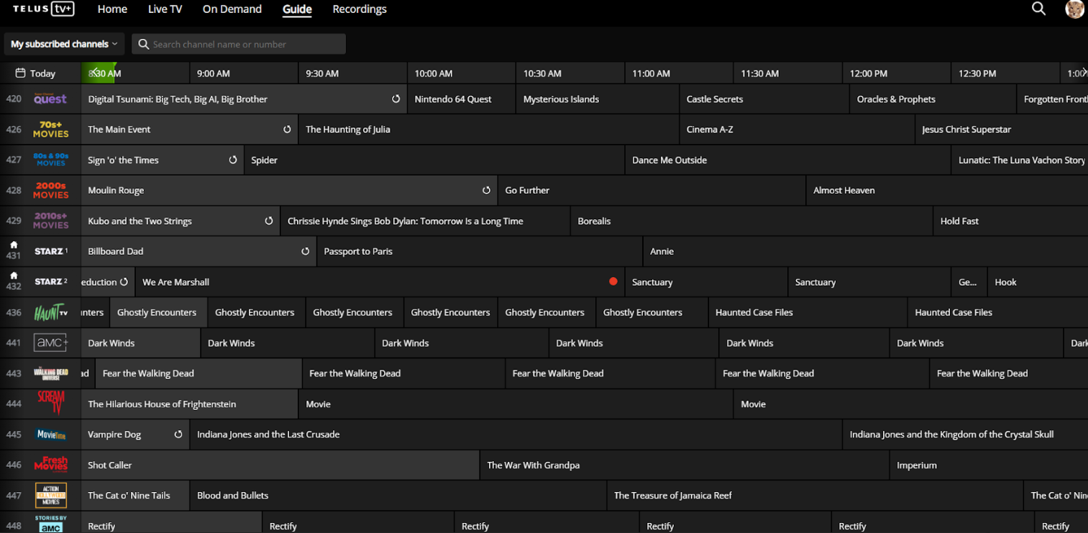Select the Haunt TV channel logo
Viewport: 1088px width, 533px height.
click(x=50, y=313)
